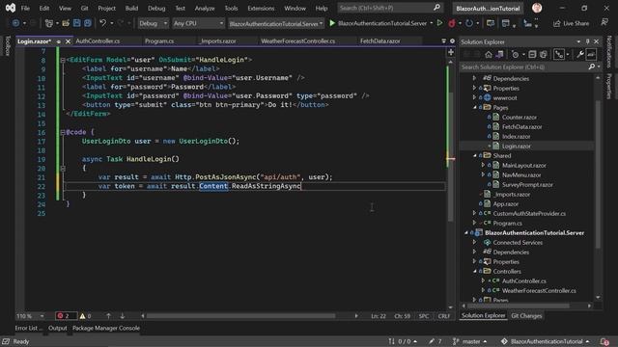The width and height of the screenshot is (618, 347).
Task: Toggle Track Active Item sync button
Action: [559, 55]
